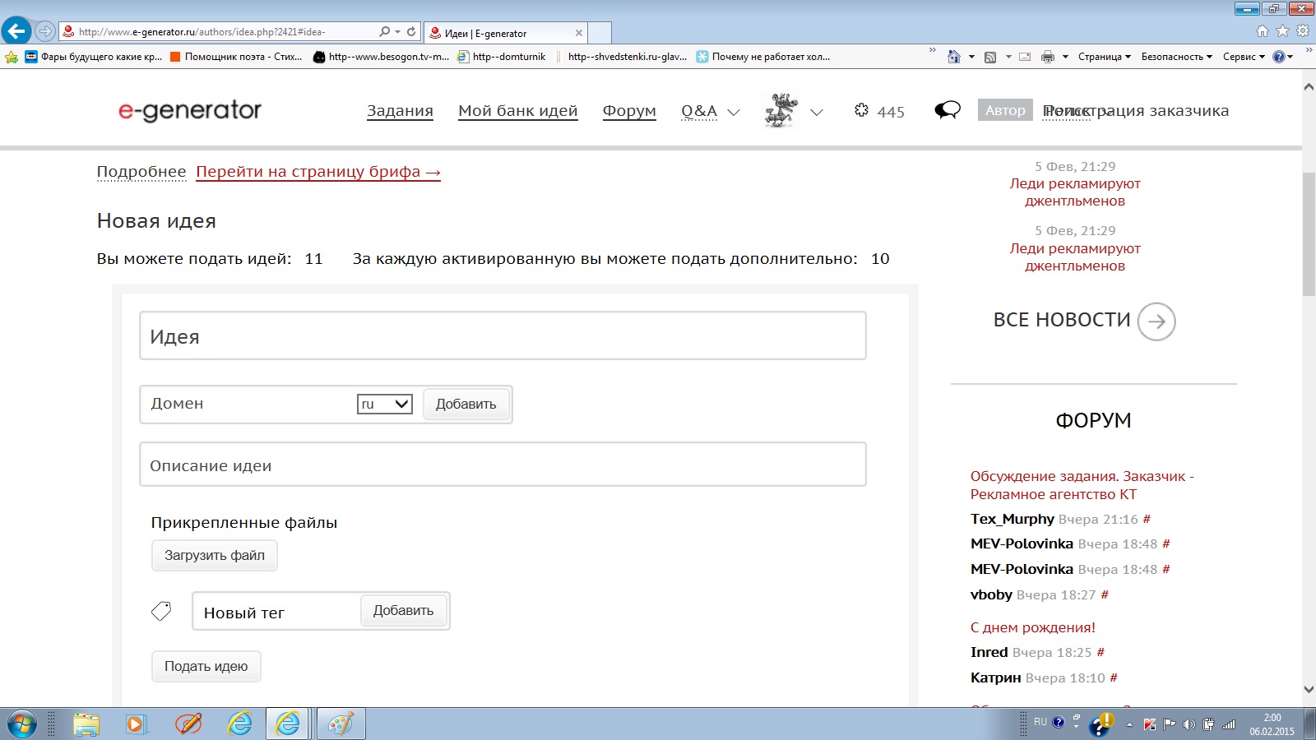Click the page vertical scrollbar thumb
This screenshot has width=1316, height=740.
pos(1309,234)
